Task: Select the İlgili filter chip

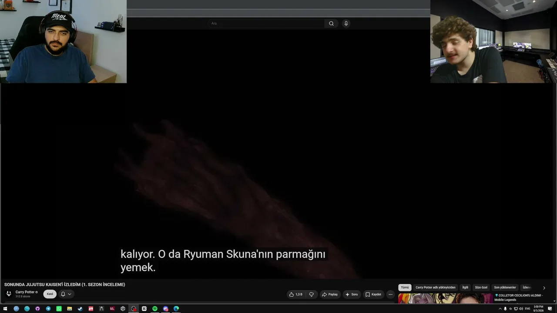Action: 465,287
